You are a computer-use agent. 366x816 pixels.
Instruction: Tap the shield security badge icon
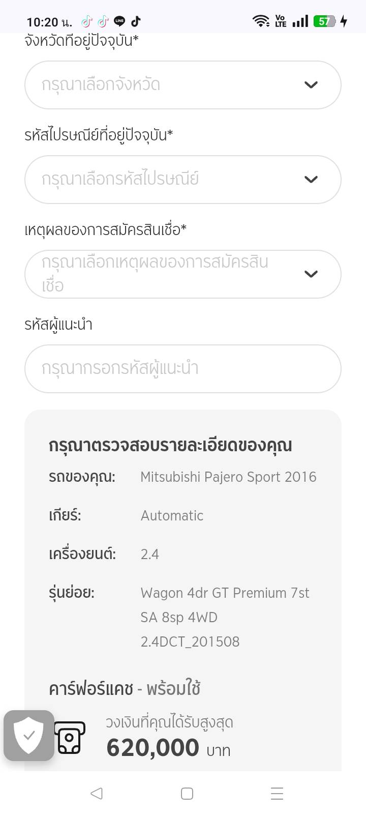29,735
